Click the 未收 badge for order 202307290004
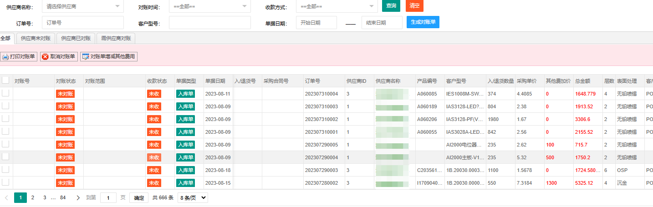 pos(154,157)
